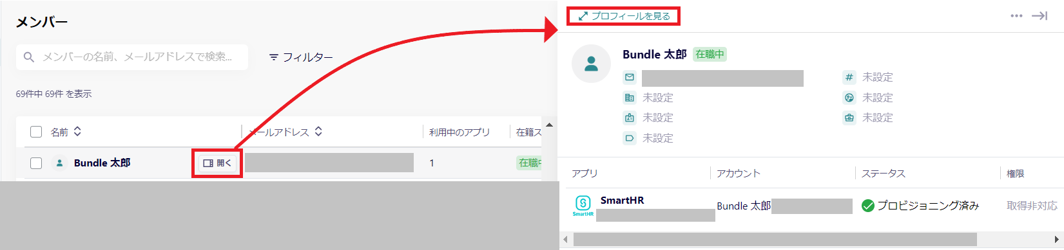1064x250 pixels.
Task: Click the email envelope icon
Action: pos(630,77)
